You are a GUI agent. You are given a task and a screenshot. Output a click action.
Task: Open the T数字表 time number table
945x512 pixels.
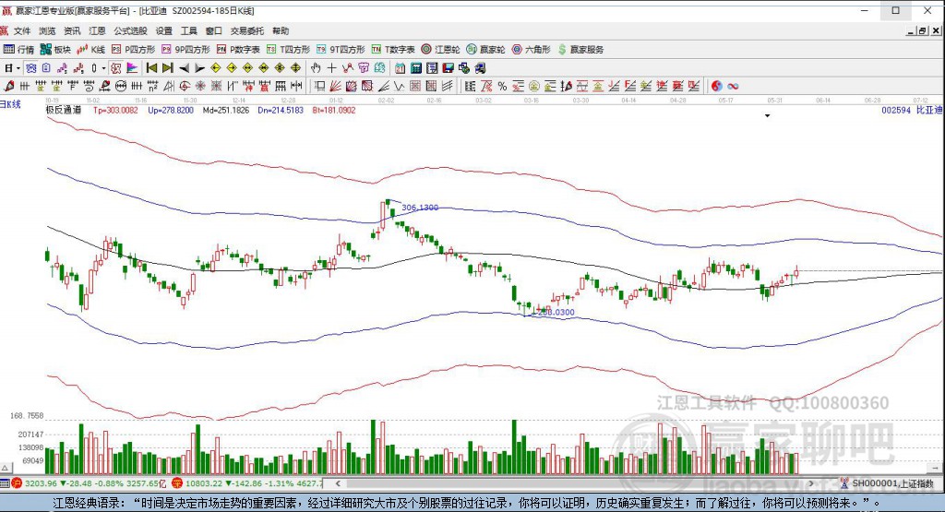coord(393,50)
